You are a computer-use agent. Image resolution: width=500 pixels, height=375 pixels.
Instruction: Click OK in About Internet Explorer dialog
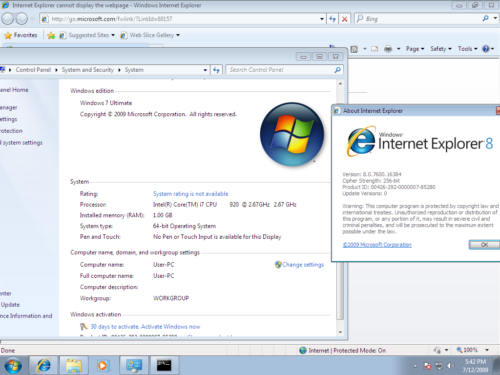(x=484, y=245)
